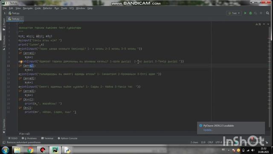Click the network signal icon in tray
The height and width of the screenshot is (154, 273).
pos(248,150)
